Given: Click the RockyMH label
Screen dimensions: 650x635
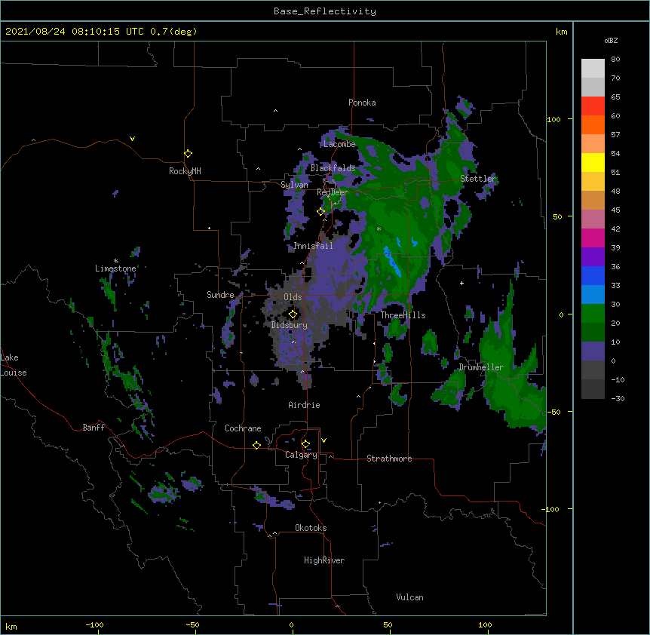Looking at the screenshot, I should (185, 170).
